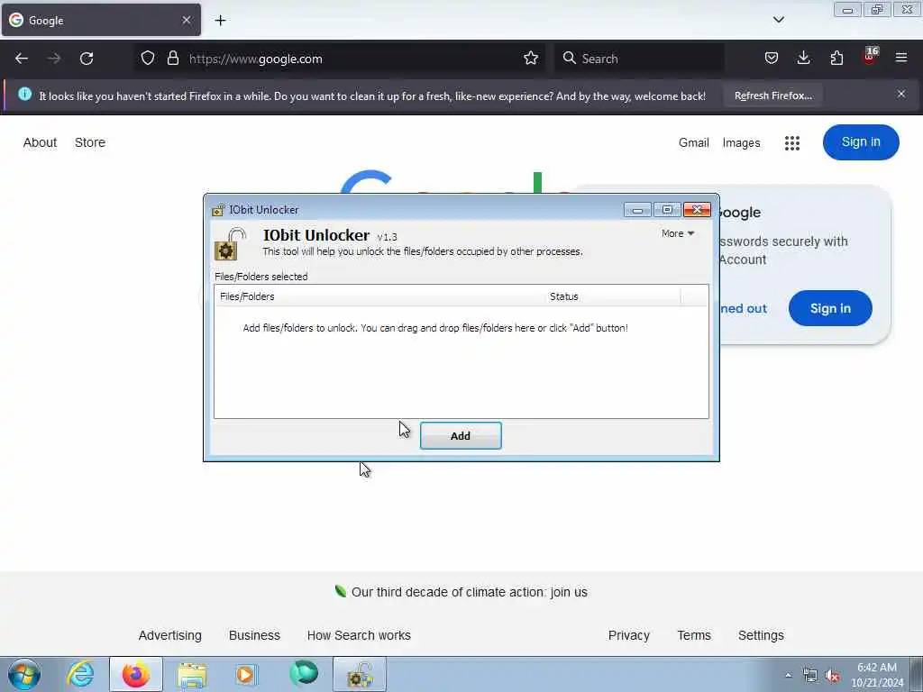This screenshot has height=692, width=923.
Task: Click the Files/Folders column header
Action: [381, 296]
